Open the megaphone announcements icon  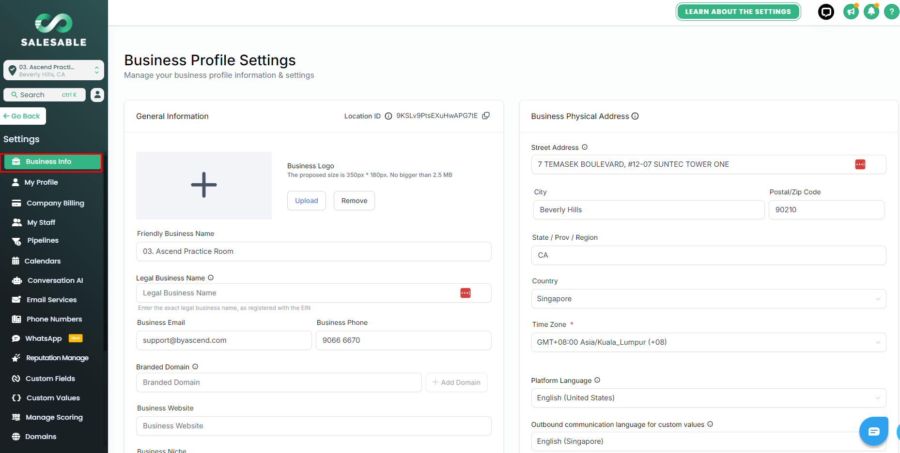851,12
